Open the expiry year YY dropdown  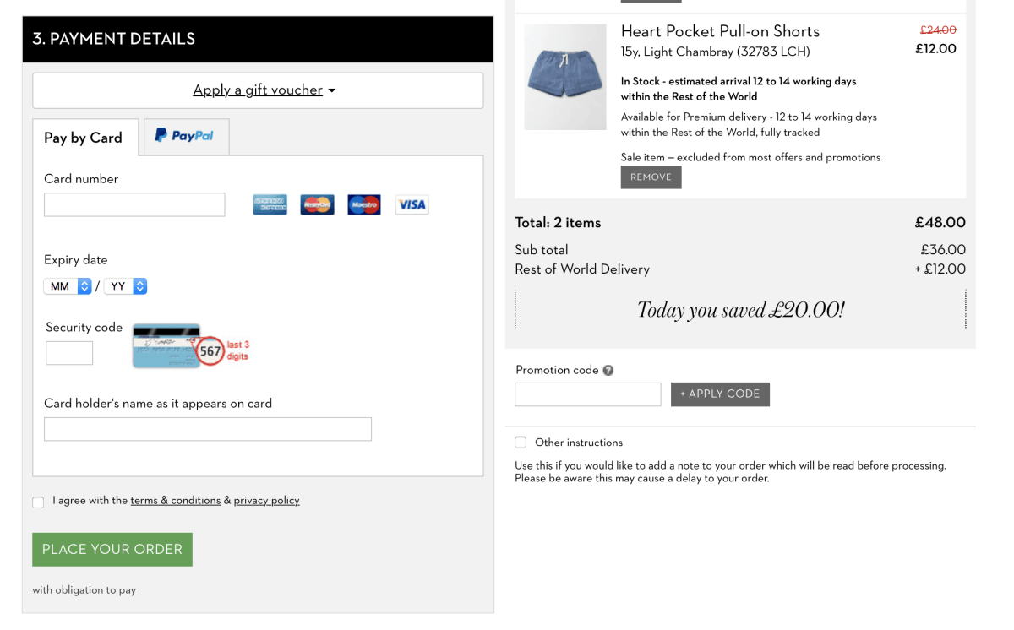(x=126, y=286)
